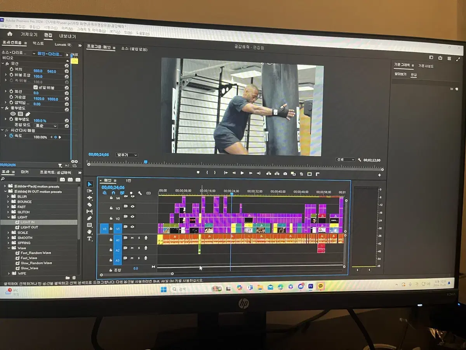Viewport: 466px width, 350px height.
Task: Select the Rectangle tool in tools panel
Action: [90, 225]
